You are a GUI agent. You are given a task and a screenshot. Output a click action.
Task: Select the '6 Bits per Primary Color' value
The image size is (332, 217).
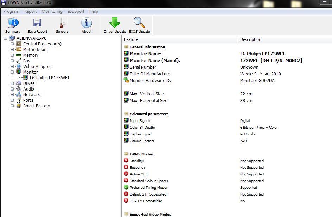pos(259,127)
